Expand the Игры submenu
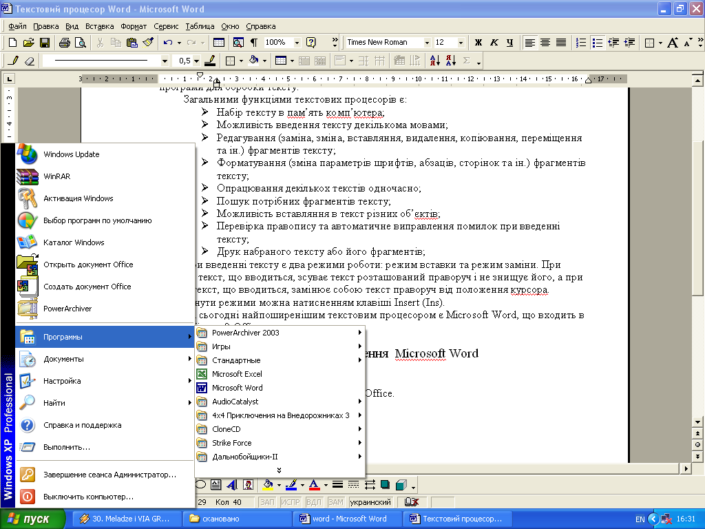Screen dimensions: 705x529 (x=280, y=346)
